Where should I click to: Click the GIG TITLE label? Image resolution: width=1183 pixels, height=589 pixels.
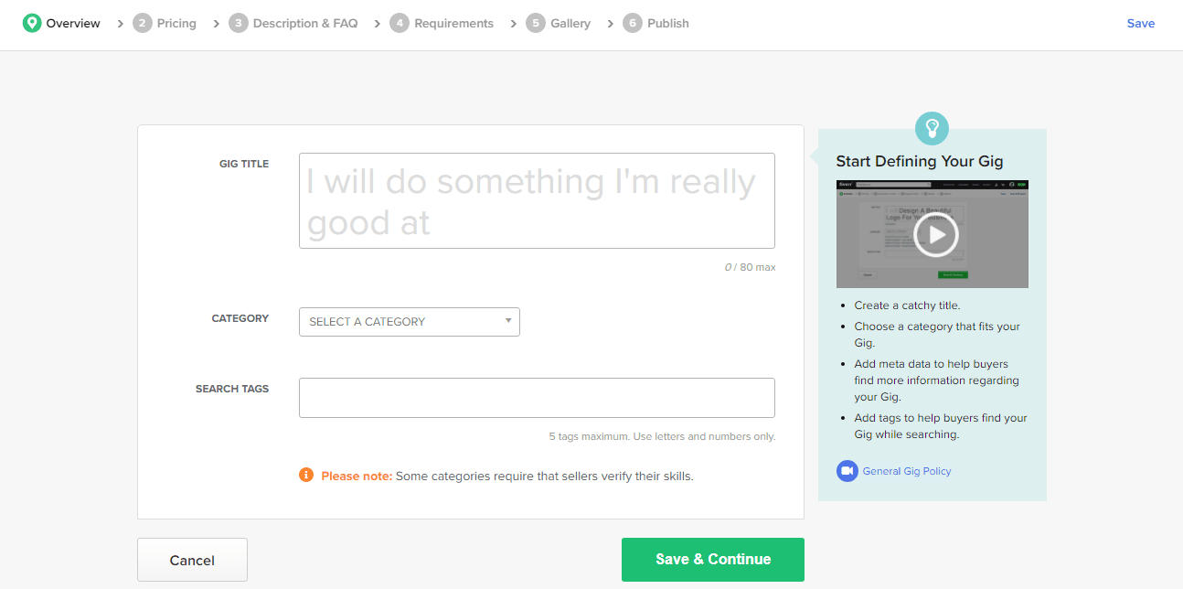pyautogui.click(x=244, y=164)
